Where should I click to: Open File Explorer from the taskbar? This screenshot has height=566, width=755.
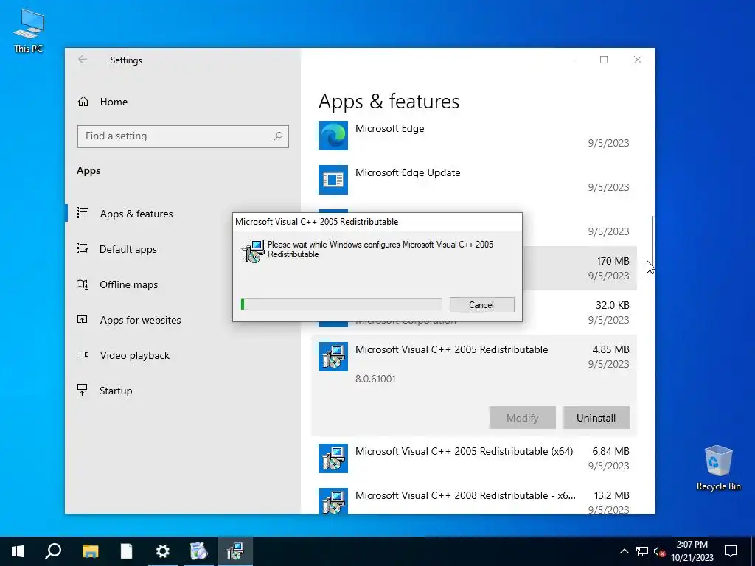tap(90, 551)
